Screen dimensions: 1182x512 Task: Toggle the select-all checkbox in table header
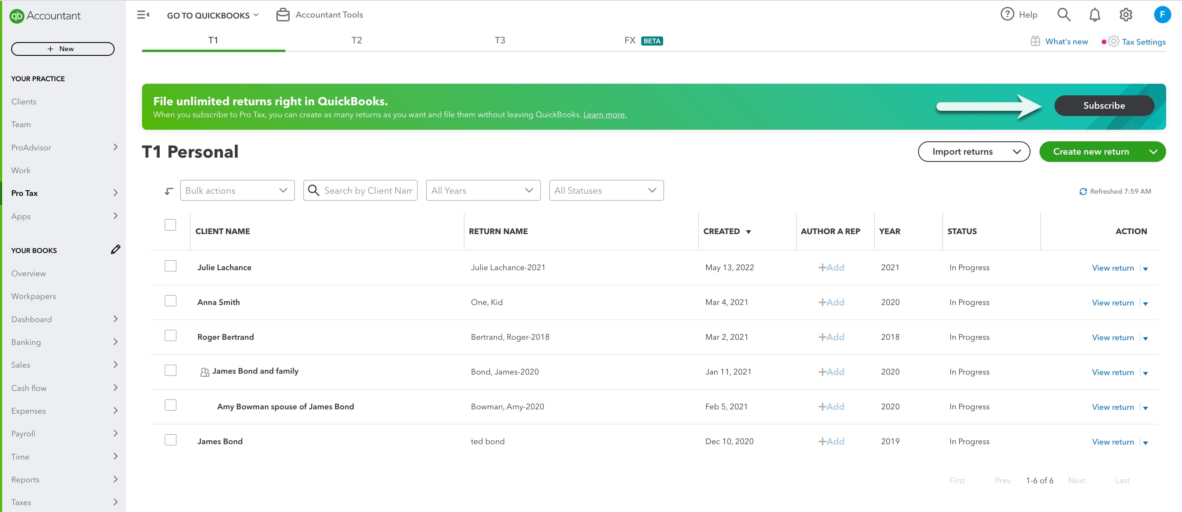pos(170,225)
